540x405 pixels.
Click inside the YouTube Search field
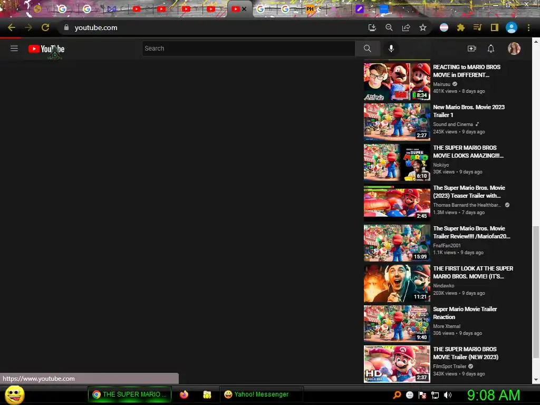point(248,49)
